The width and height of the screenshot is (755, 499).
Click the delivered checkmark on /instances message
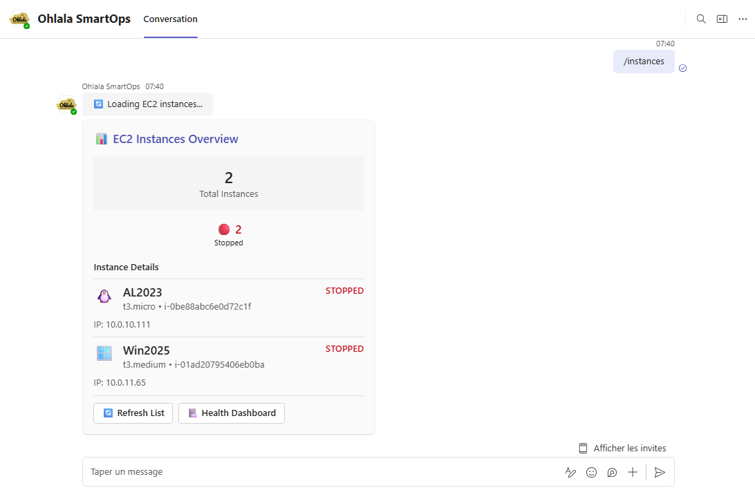pos(682,68)
